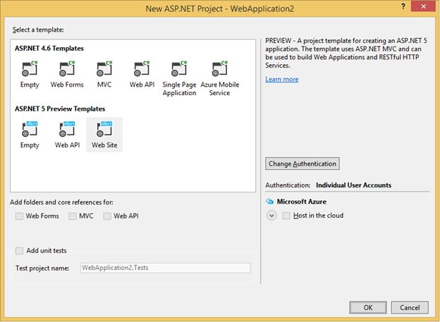The height and width of the screenshot is (322, 440).
Task: Toggle the Add unit tests checkbox
Action: tap(19, 251)
